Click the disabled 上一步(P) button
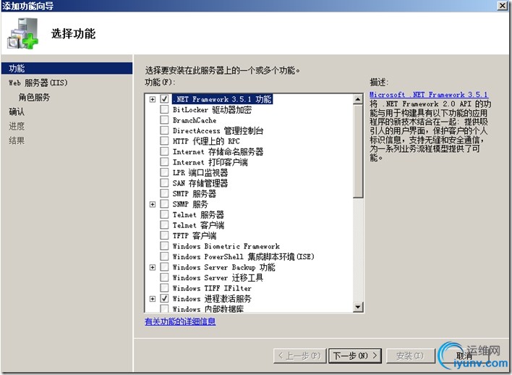The width and height of the screenshot is (512, 375). tap(300, 355)
